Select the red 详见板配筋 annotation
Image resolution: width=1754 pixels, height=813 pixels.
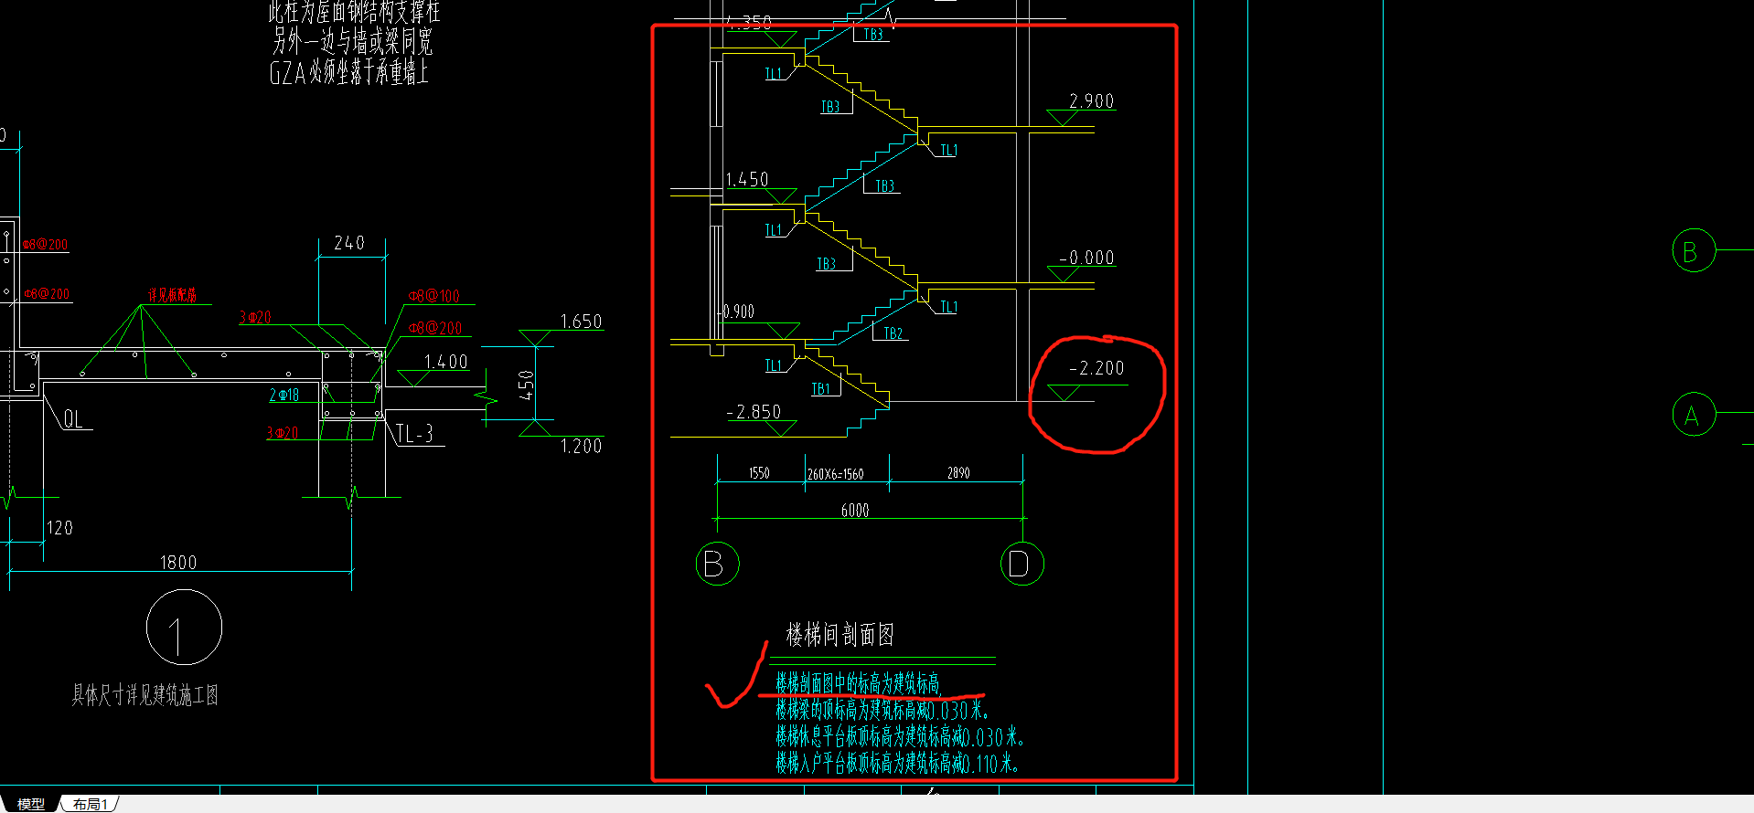172,295
